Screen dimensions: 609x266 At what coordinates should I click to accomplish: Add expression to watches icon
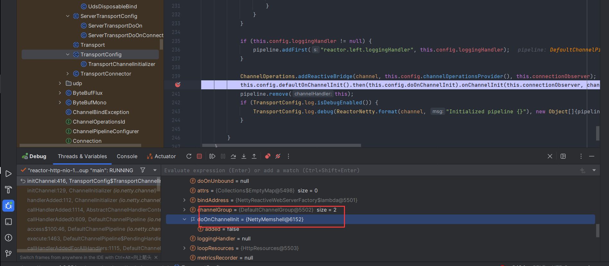point(583,170)
